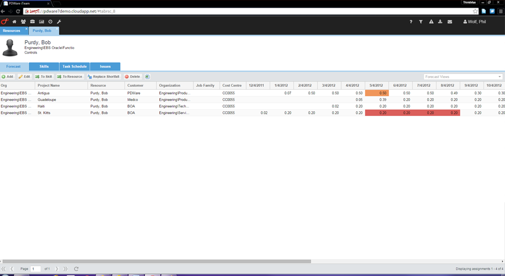Open the wrench administration icon

click(x=59, y=21)
